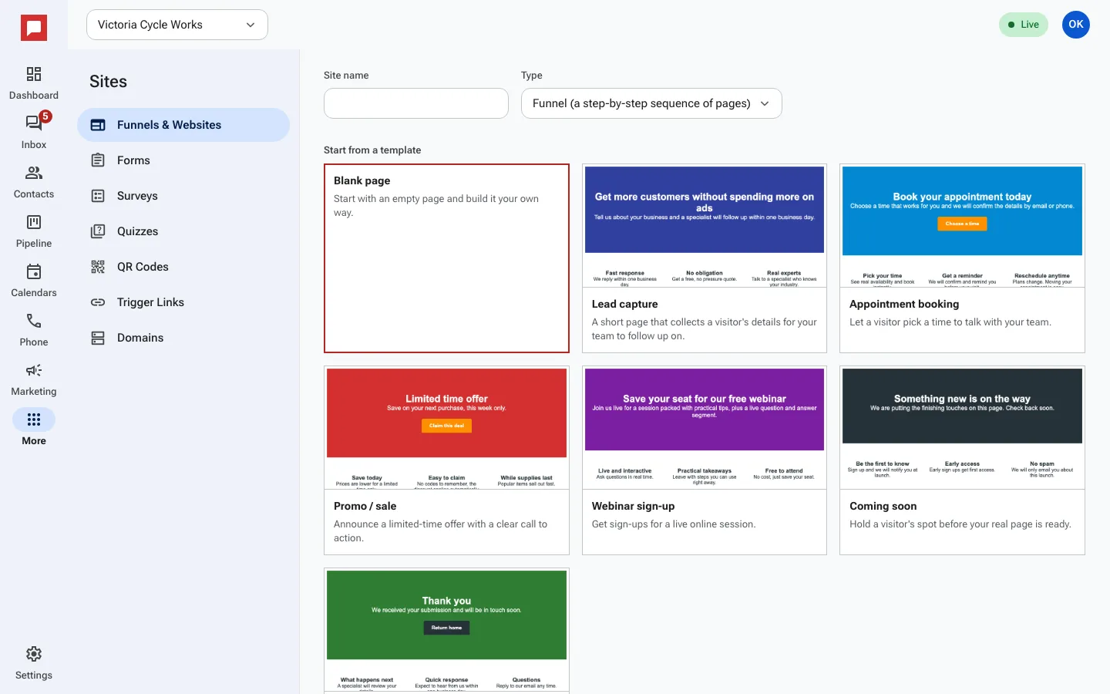Click the Lead capture title text

click(624, 305)
